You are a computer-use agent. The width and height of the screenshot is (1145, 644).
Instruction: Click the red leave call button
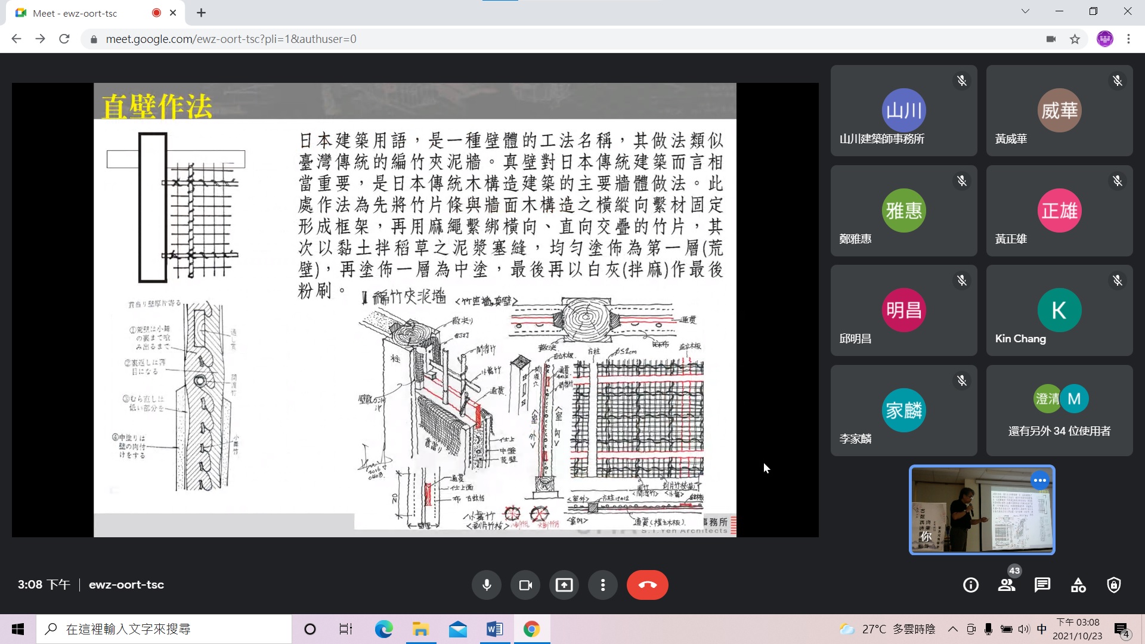[647, 585]
